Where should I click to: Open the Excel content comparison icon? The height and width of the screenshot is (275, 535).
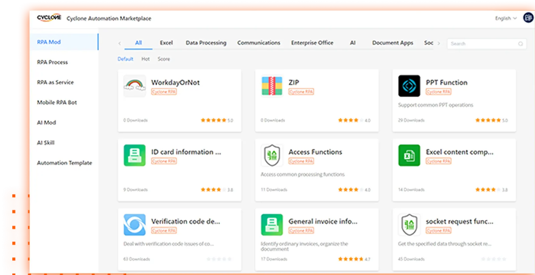409,155
